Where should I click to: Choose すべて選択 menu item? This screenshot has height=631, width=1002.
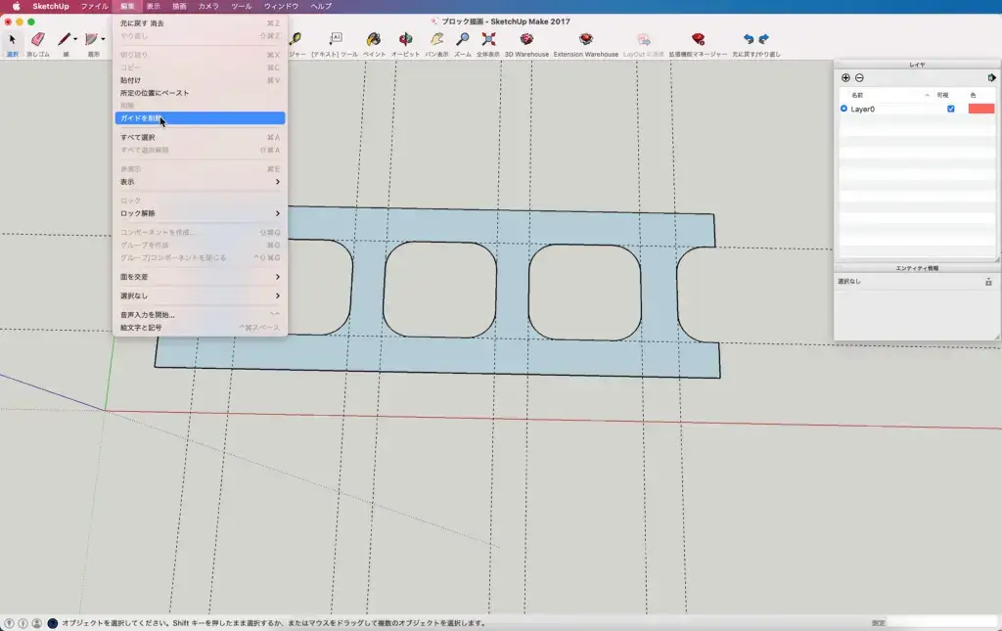click(x=200, y=137)
